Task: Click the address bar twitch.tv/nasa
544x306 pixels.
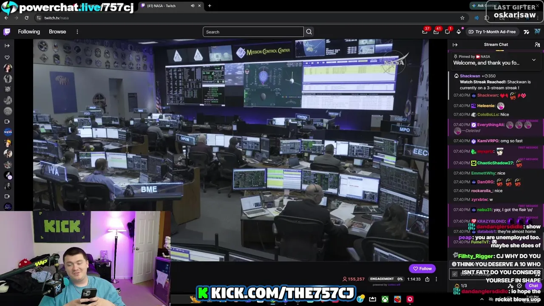Action: click(x=57, y=18)
